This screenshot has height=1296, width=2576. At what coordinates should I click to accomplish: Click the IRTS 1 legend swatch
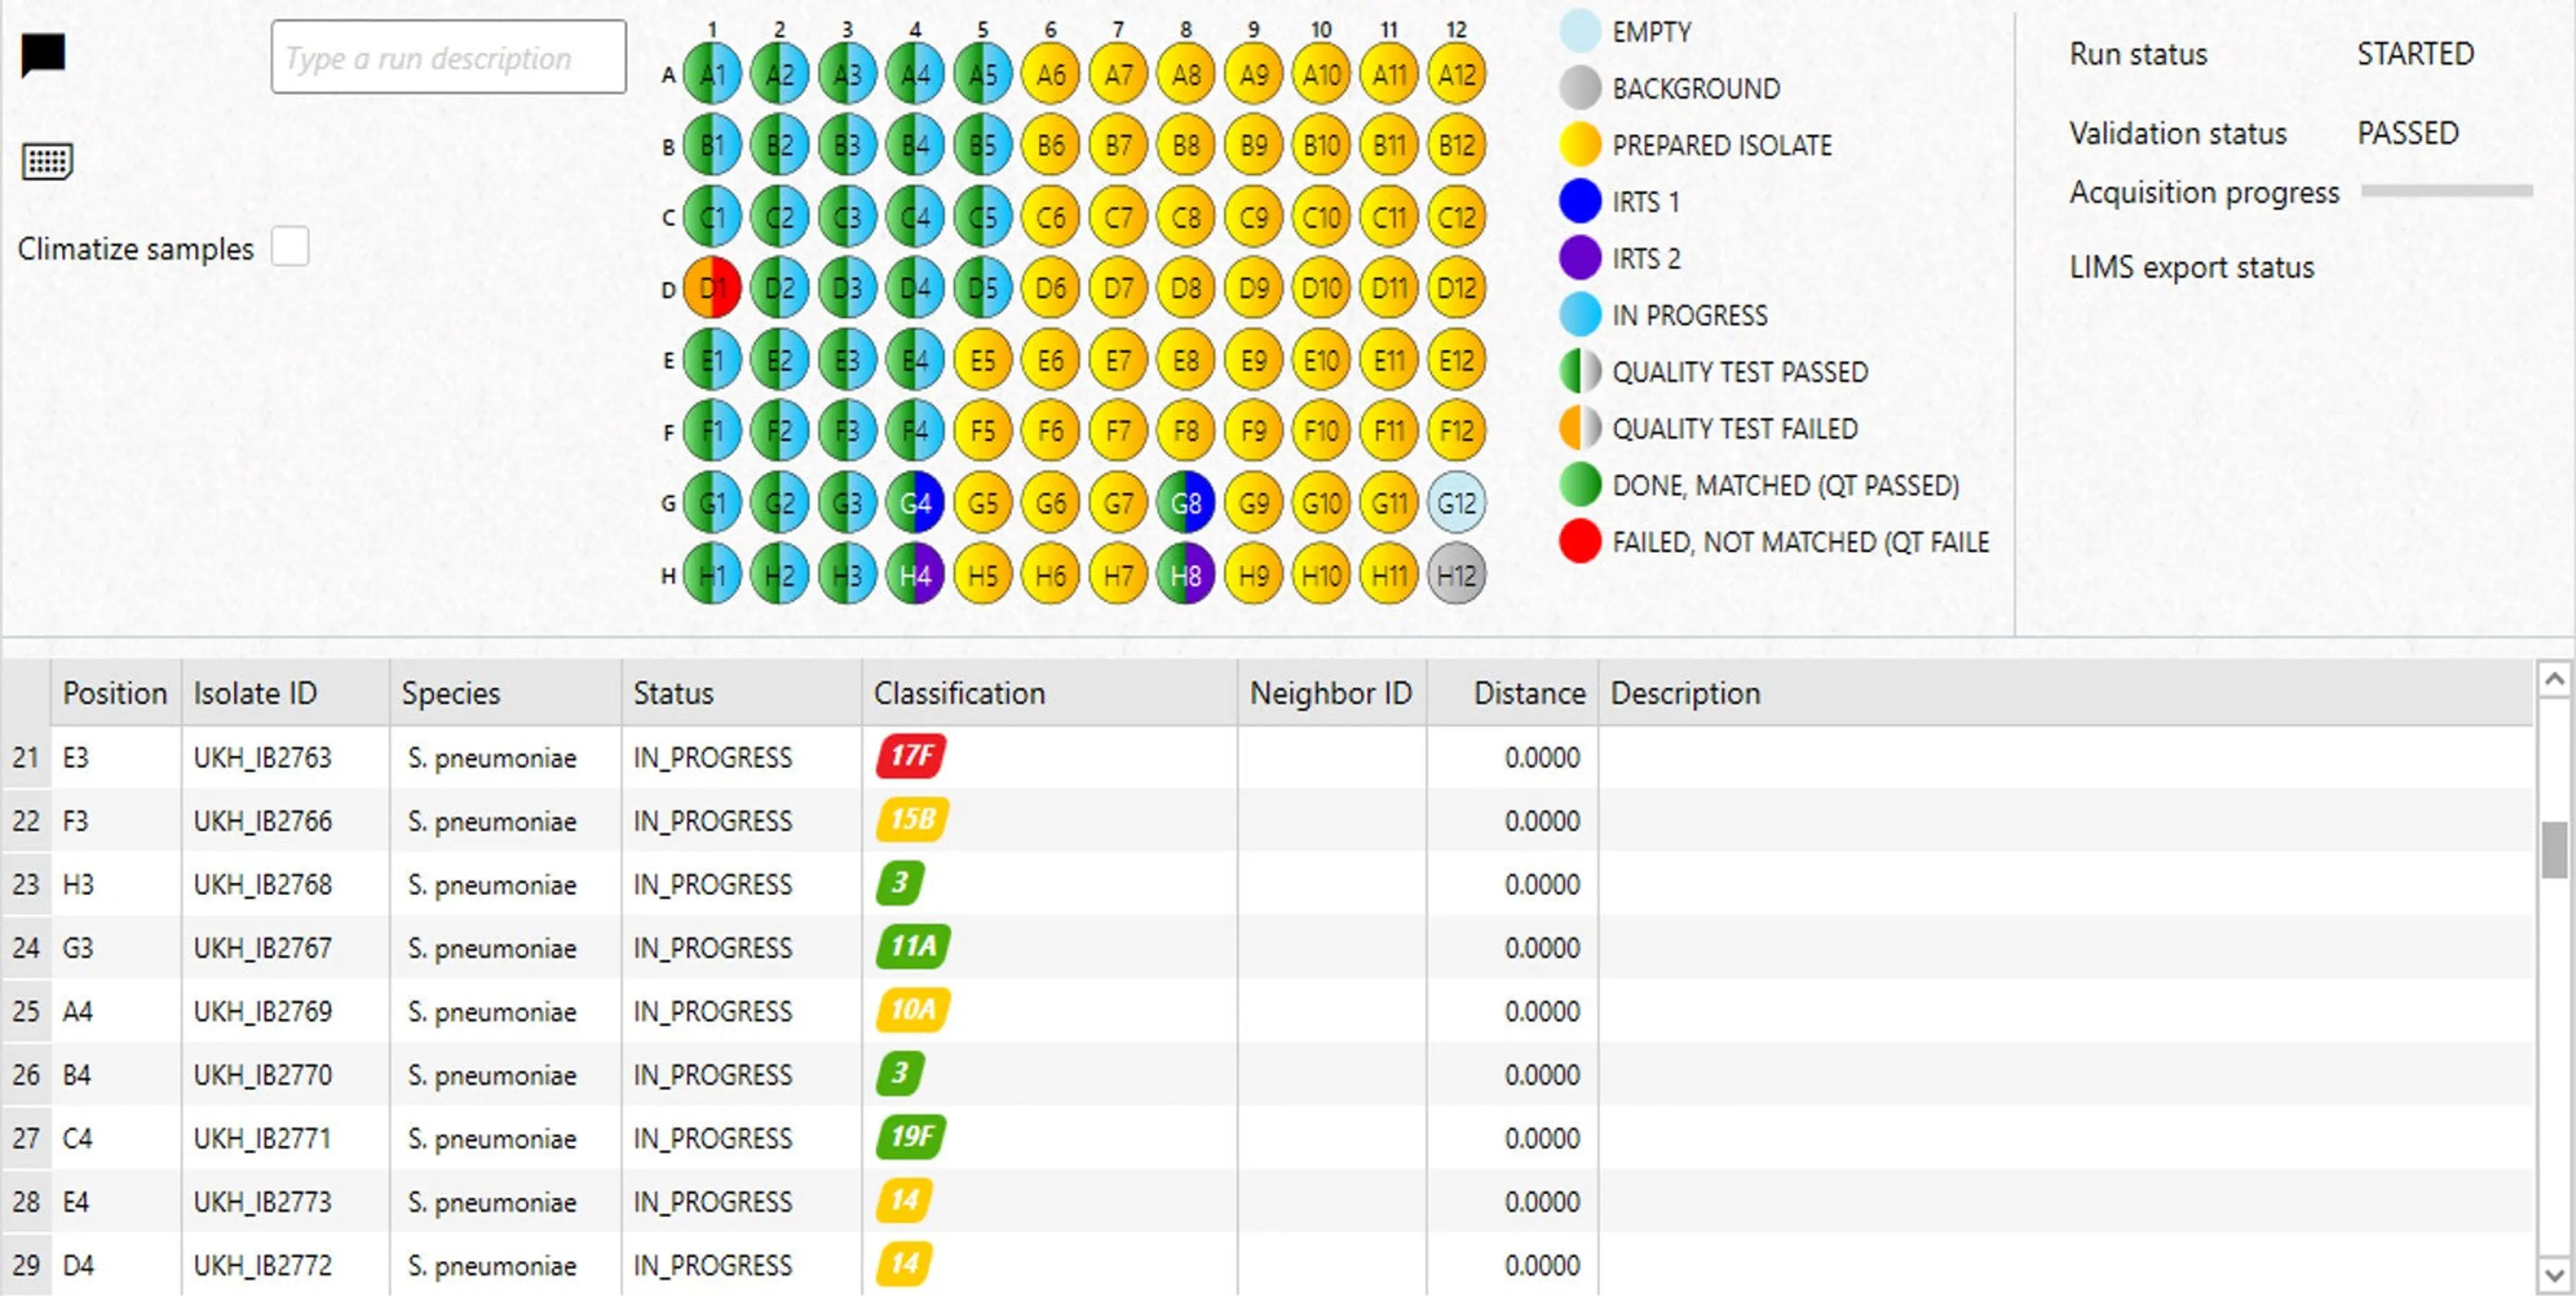pos(1580,201)
